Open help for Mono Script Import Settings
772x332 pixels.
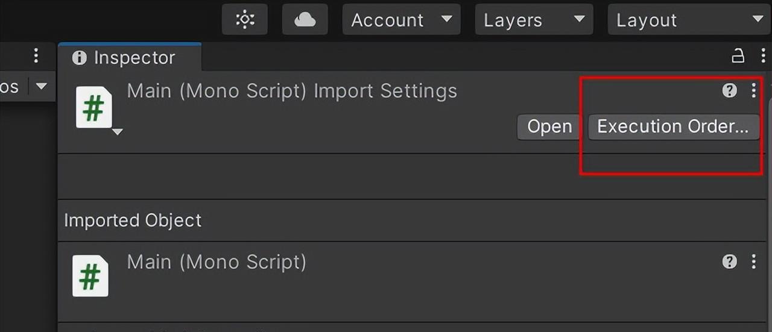(730, 91)
